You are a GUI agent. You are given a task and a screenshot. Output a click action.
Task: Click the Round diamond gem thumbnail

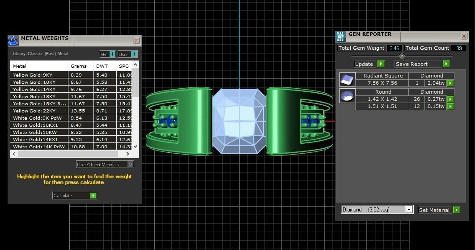pos(347,95)
